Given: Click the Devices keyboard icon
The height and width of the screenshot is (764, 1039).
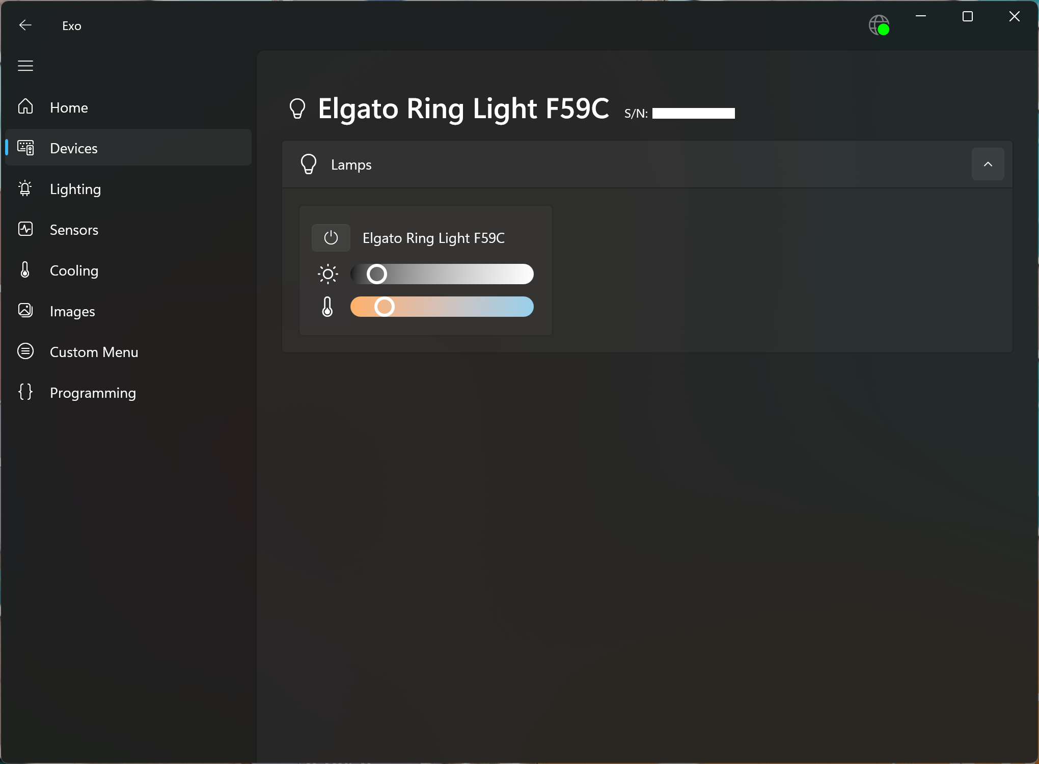Looking at the screenshot, I should [x=25, y=148].
